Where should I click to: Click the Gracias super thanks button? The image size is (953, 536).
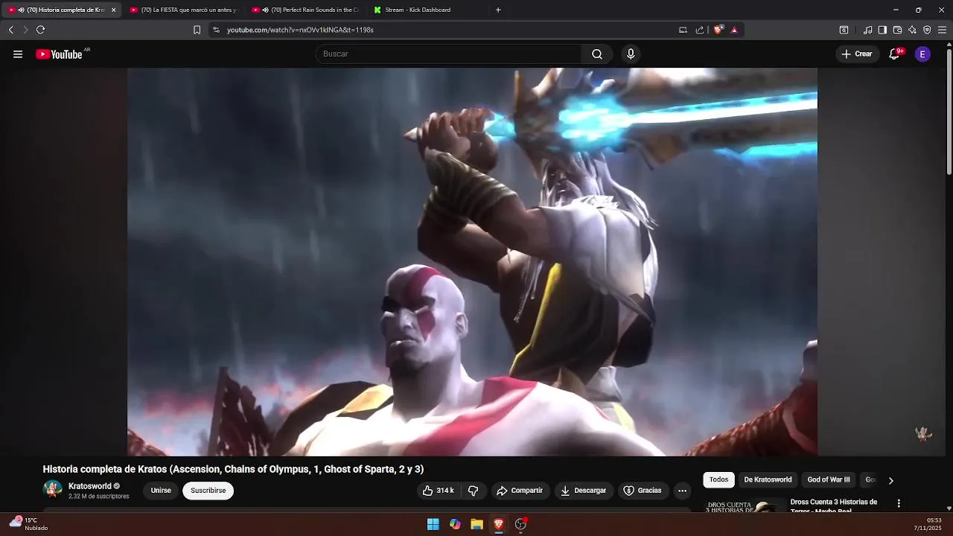click(643, 491)
